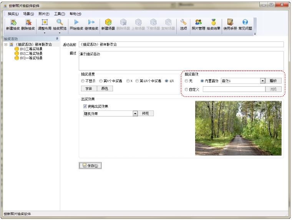Open 照片管理 from the toolbar

click(198, 23)
